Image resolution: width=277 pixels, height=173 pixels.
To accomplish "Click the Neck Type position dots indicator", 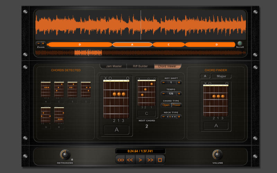I will coord(171,117).
